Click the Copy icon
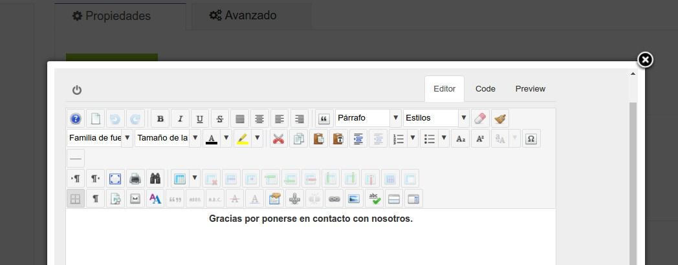The height and width of the screenshot is (265, 678). [298, 139]
